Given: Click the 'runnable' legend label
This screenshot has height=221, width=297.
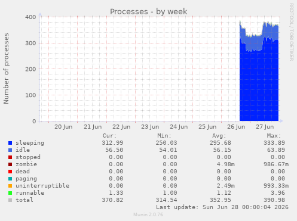Looking at the screenshot, I should tap(30, 193).
